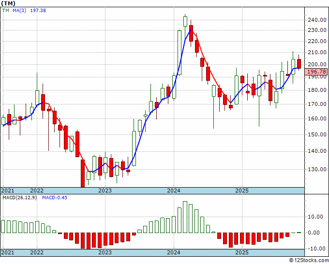The width and height of the screenshot is (329, 264).
Task: Click the 170.00 price axis label
Action: (x=317, y=104)
